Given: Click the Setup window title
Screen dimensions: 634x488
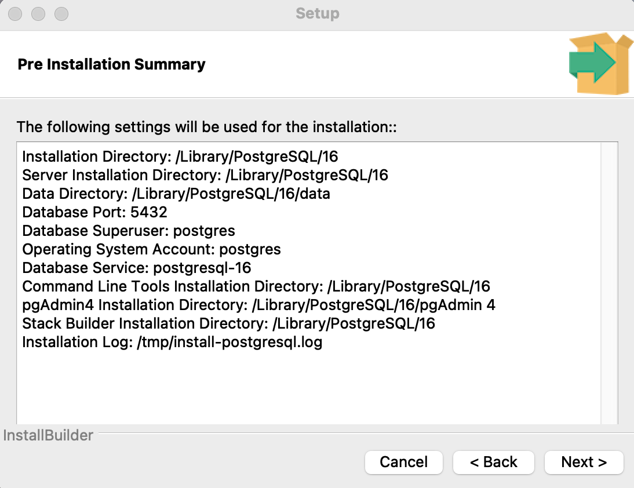Looking at the screenshot, I should (316, 13).
